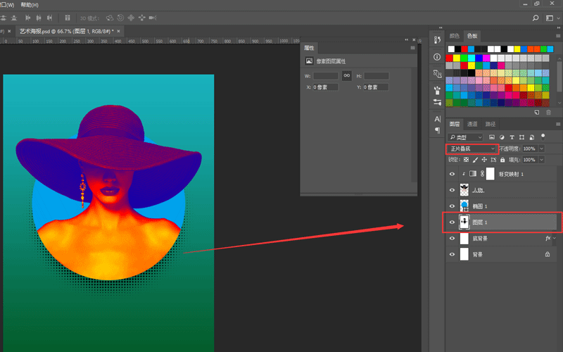Viewport: 563px width, 352px height.
Task: Click the 3D roll camera icon
Action: click(120, 18)
